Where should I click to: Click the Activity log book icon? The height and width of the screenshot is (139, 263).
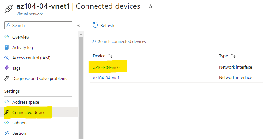click(x=6, y=47)
